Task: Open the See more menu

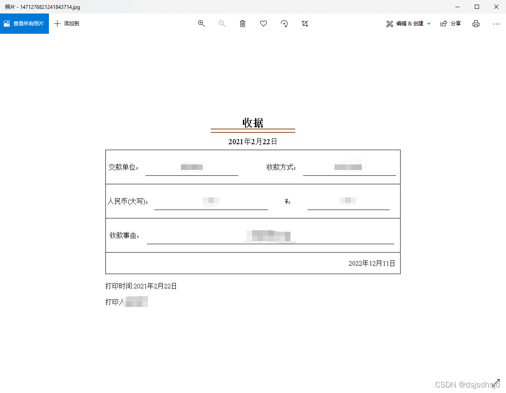Action: point(496,24)
